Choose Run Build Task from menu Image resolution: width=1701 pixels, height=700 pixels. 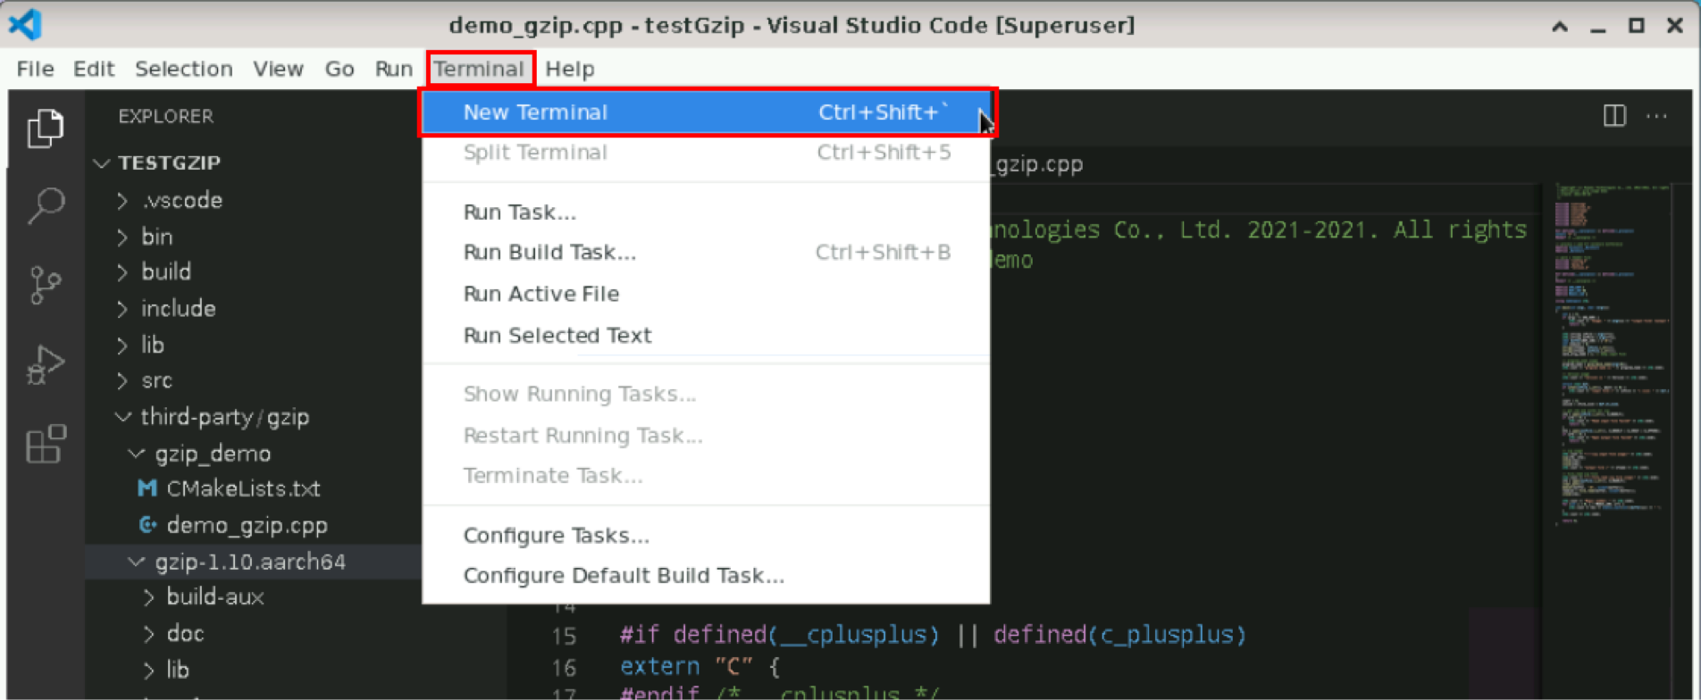(549, 253)
